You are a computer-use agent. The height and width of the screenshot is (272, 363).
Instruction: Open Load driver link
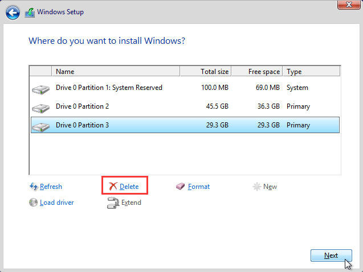(57, 203)
